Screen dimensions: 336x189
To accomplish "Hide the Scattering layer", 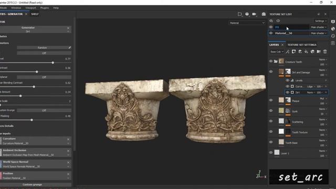I will pyautogui.click(x=271, y=121).
